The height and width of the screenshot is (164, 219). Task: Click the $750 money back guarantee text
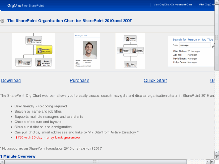[48, 138]
